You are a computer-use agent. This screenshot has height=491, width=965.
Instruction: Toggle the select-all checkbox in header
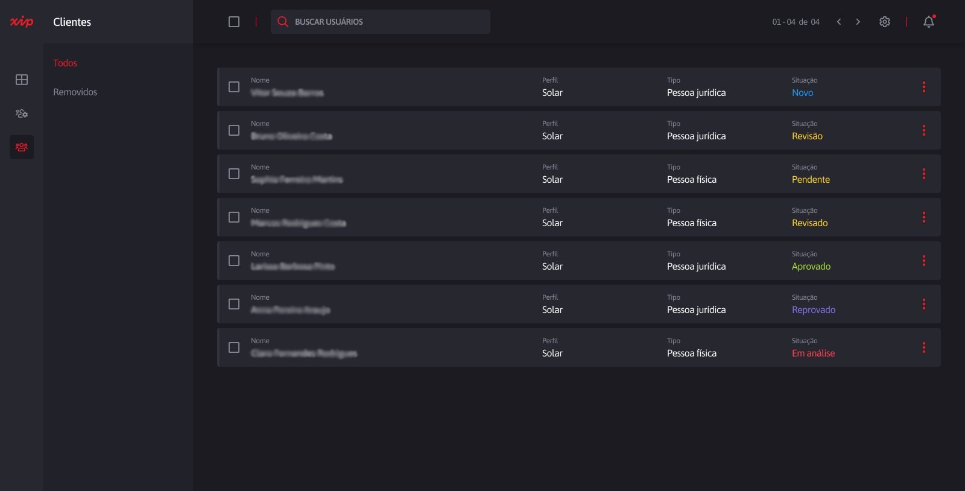pos(234,22)
